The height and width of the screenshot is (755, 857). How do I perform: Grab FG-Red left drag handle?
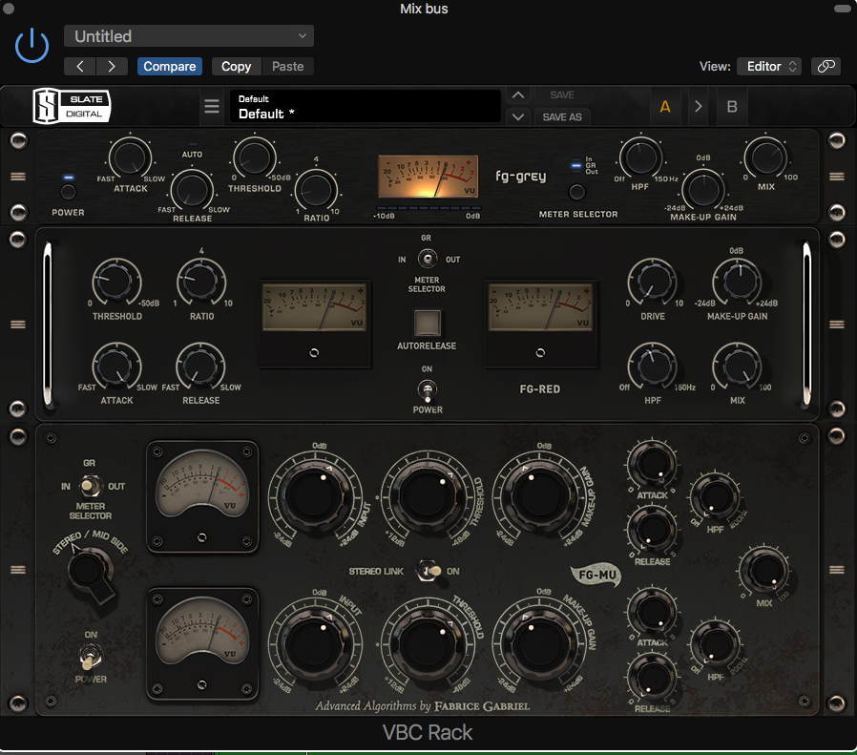pyautogui.click(x=18, y=325)
